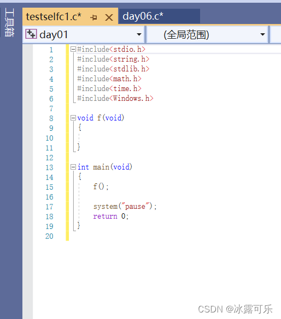Collapse the #include block on line 1
Screen dimensions: 281x319
coord(73,49)
